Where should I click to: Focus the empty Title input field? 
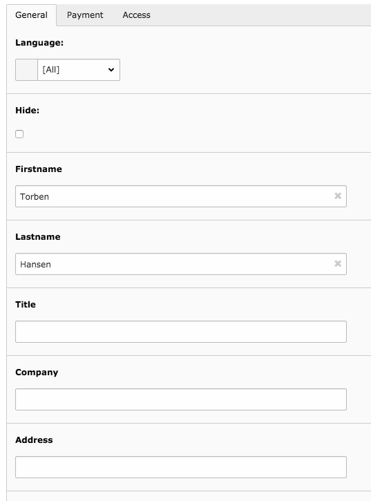[181, 332]
